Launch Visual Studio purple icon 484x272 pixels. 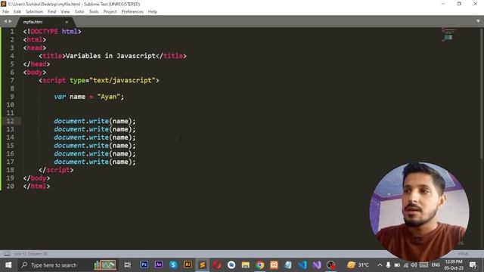(317, 264)
